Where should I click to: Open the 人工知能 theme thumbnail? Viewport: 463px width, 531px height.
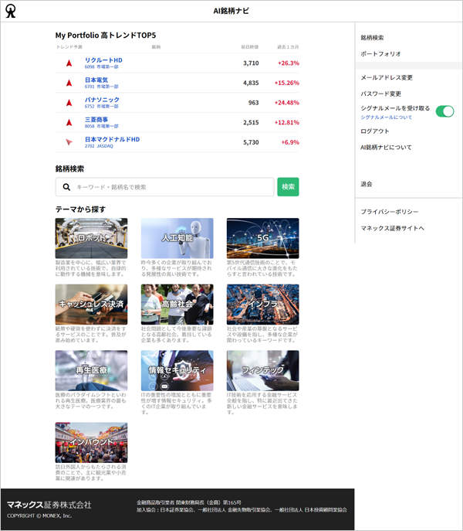click(x=177, y=238)
